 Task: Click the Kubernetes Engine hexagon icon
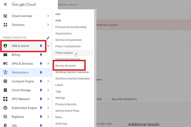coord(5,108)
